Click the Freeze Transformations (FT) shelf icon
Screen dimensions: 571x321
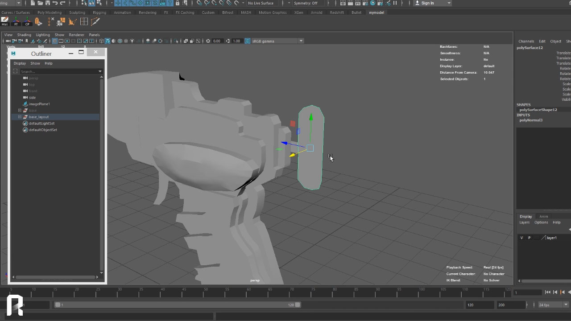[16, 21]
